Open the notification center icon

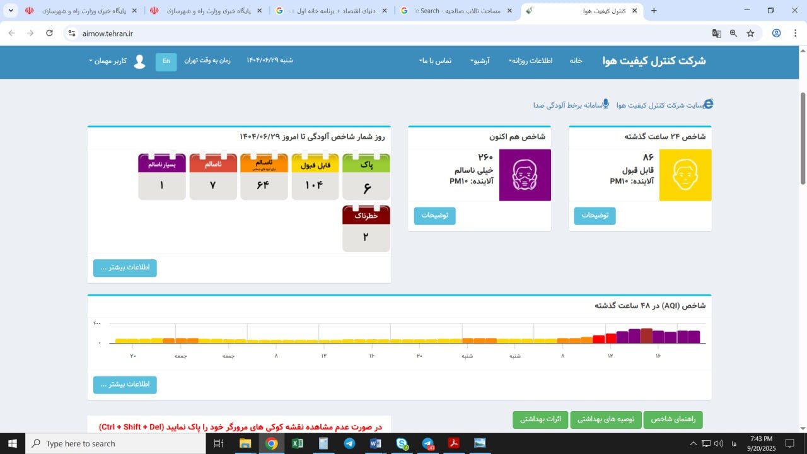pos(790,443)
